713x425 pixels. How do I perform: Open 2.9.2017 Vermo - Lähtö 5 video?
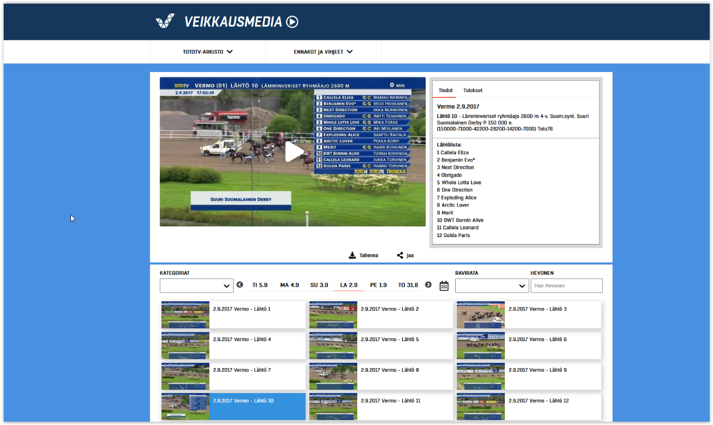click(381, 345)
